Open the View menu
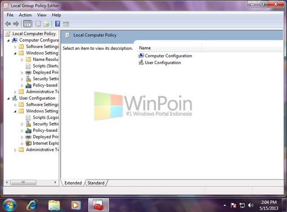Image resolution: width=287 pixels, height=212 pixels. point(42,15)
